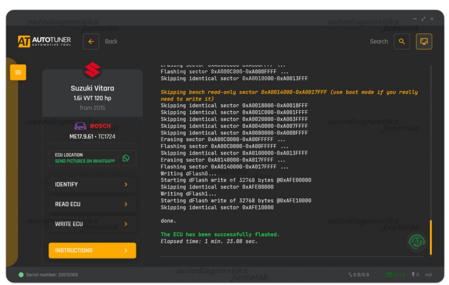
Task: Click the orange bench read-only warning
Action: [289, 96]
